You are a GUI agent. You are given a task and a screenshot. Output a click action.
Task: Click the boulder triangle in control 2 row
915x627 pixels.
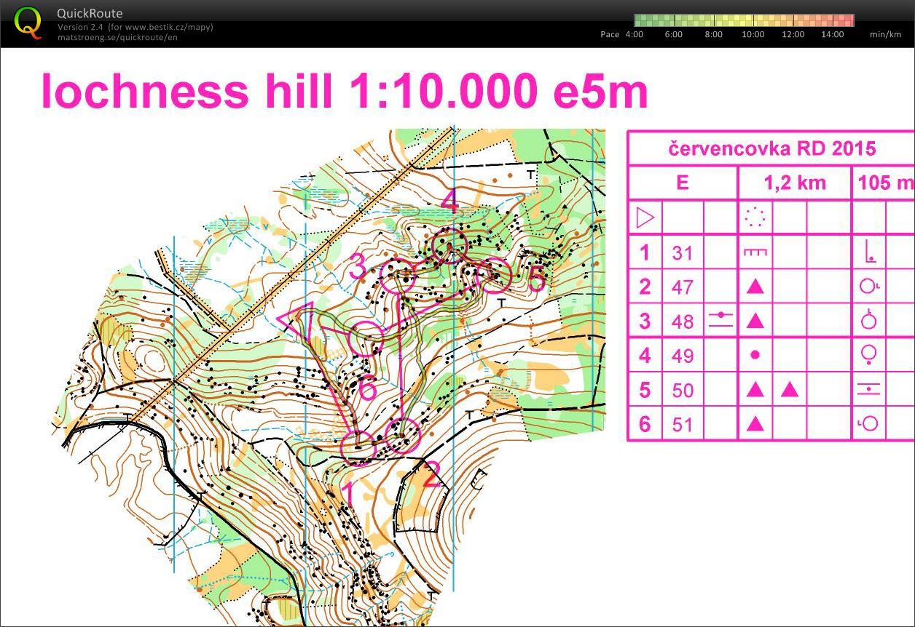pyautogui.click(x=755, y=287)
